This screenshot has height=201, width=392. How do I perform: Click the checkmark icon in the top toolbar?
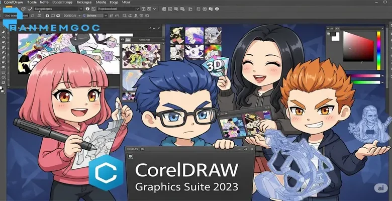(x=30, y=9)
